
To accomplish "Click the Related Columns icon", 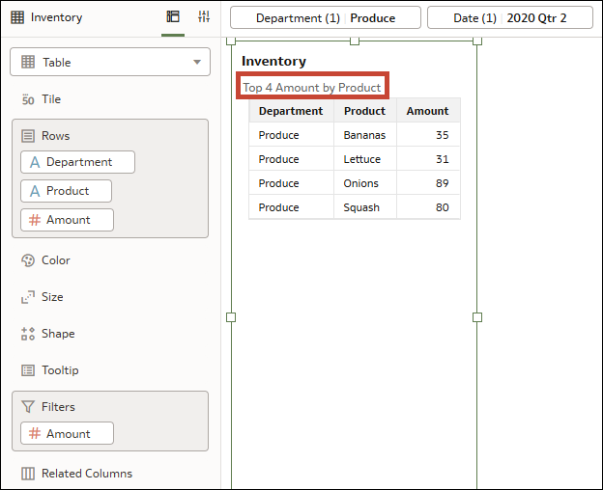I will 28,474.
